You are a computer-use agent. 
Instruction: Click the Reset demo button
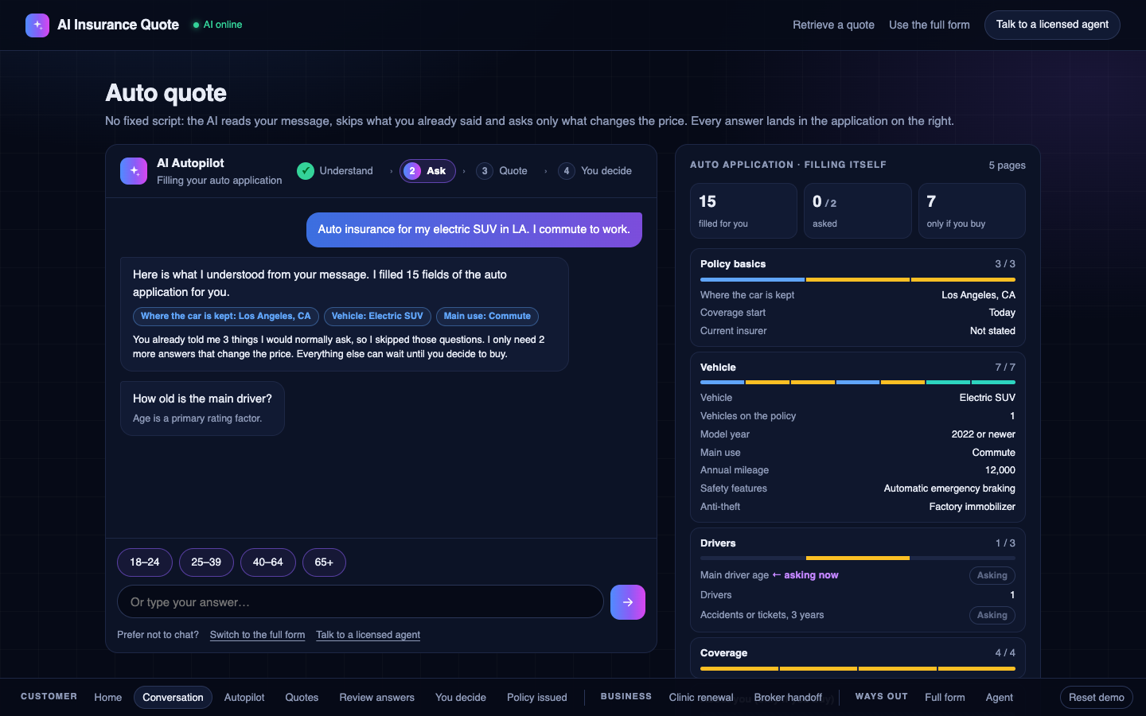click(x=1097, y=698)
